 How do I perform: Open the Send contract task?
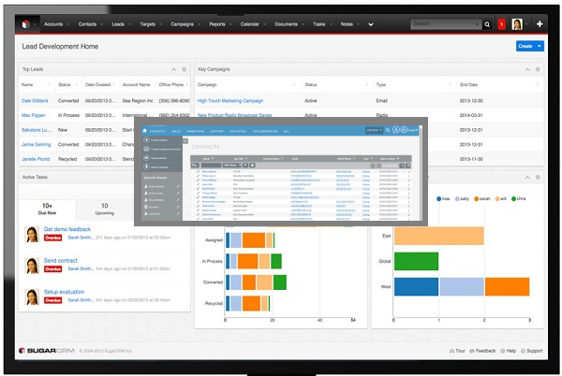tap(61, 261)
